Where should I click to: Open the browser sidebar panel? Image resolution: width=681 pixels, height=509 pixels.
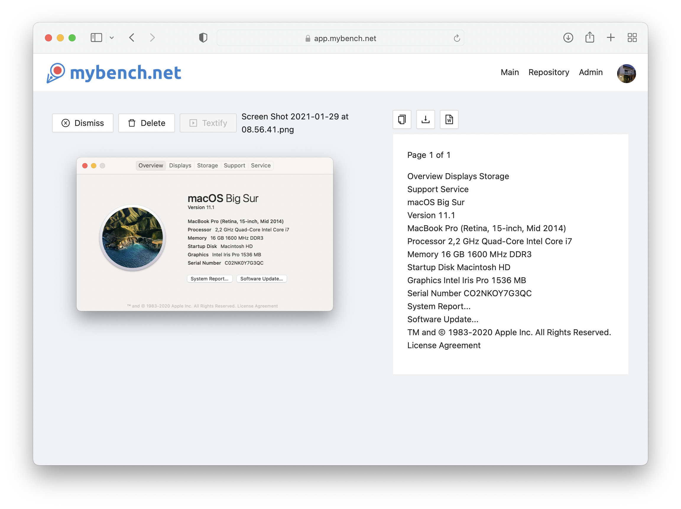tap(96, 37)
